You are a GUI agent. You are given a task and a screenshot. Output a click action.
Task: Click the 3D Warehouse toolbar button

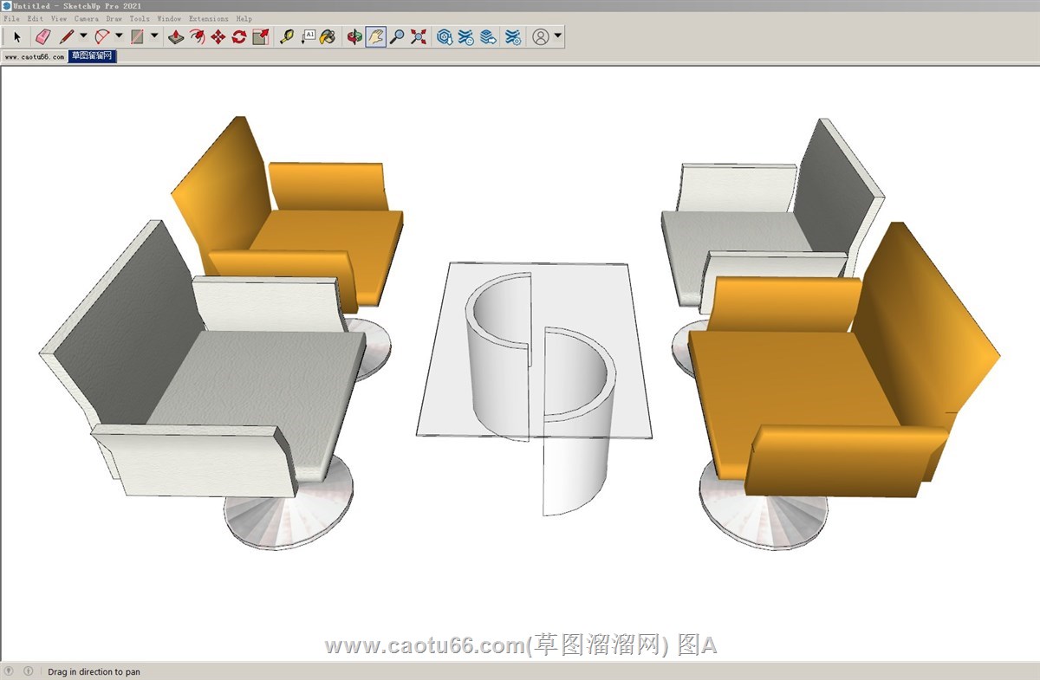click(445, 37)
